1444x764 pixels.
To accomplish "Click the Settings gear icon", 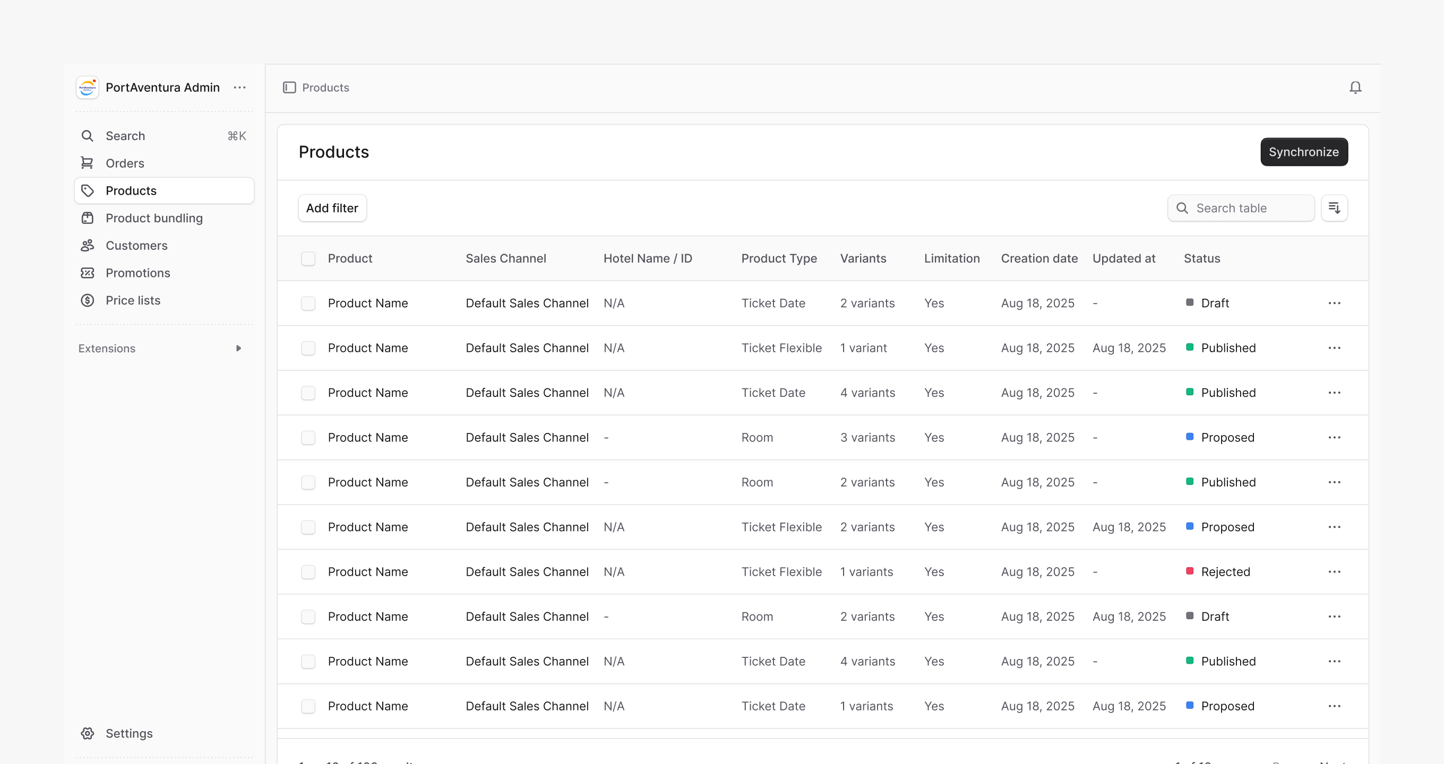I will [88, 733].
